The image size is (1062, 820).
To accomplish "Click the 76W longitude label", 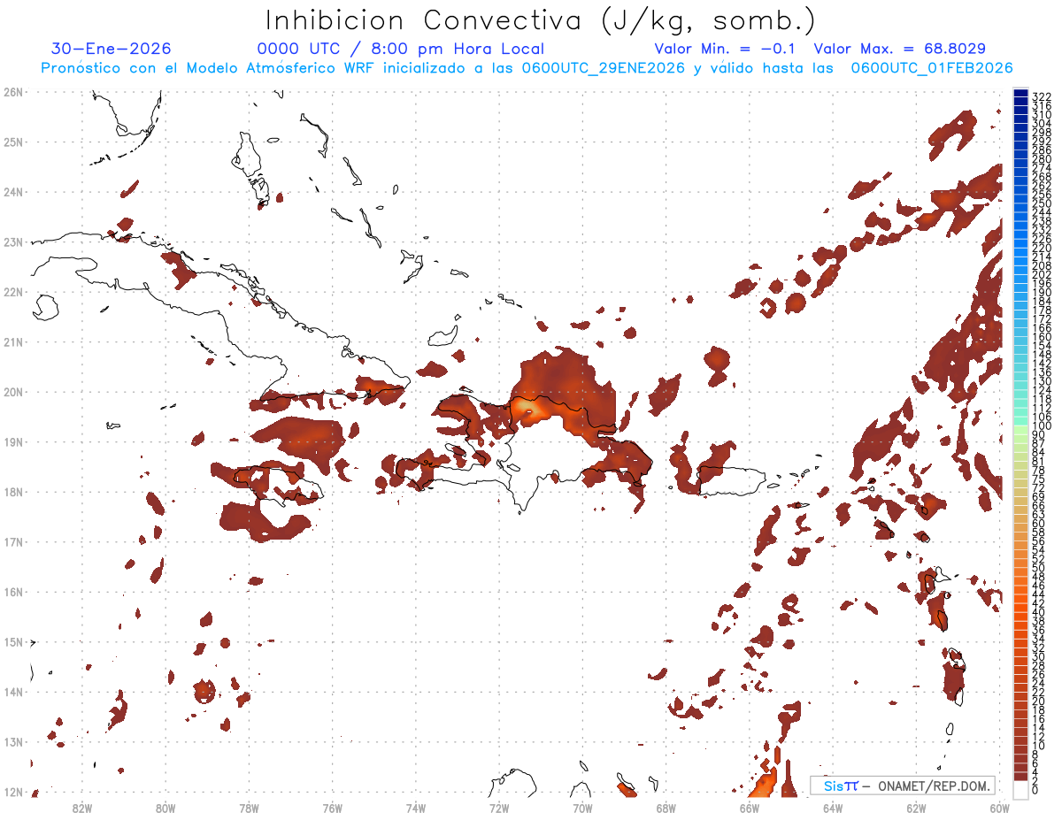I will point(333,808).
